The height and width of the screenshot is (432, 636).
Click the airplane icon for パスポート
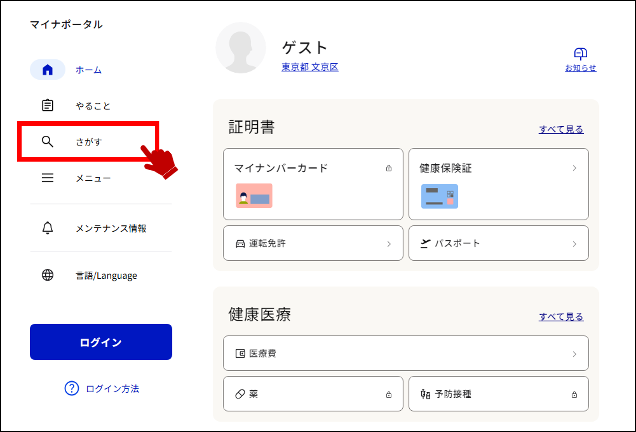(425, 243)
